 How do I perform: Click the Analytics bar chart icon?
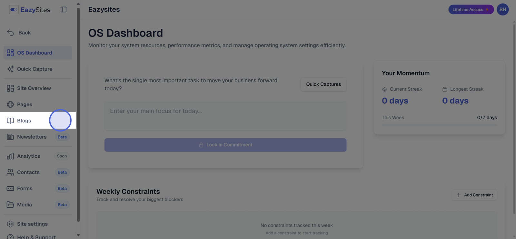point(10,156)
